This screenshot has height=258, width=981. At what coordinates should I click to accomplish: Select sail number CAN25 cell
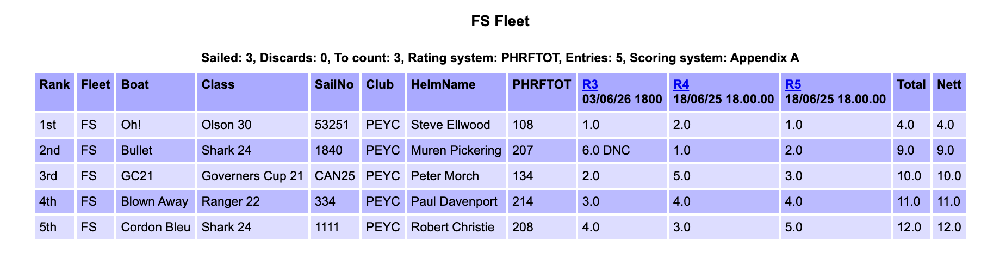(x=335, y=176)
